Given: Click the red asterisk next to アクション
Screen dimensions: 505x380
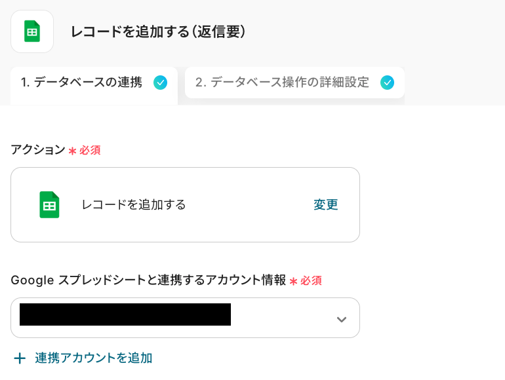Looking at the screenshot, I should [72, 151].
